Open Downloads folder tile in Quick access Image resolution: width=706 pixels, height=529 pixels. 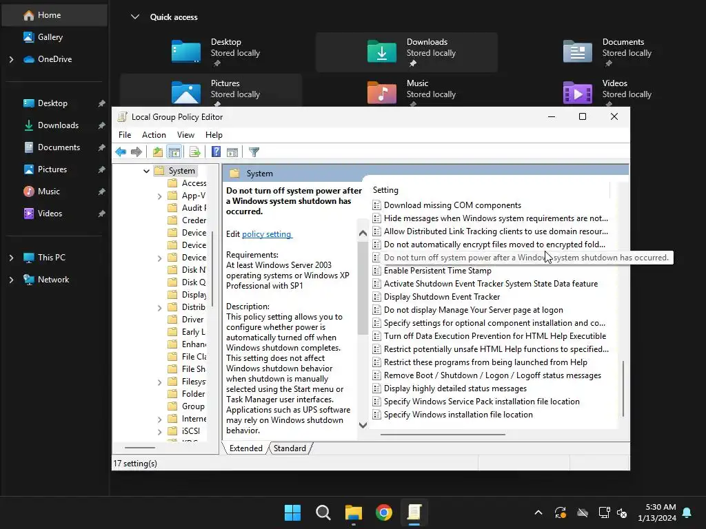coord(407,52)
